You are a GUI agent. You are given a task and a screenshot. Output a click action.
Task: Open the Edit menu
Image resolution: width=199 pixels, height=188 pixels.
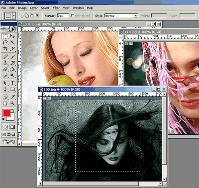(12, 8)
